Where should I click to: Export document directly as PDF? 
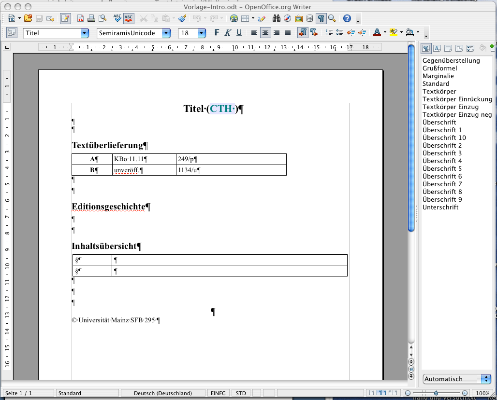coord(80,19)
